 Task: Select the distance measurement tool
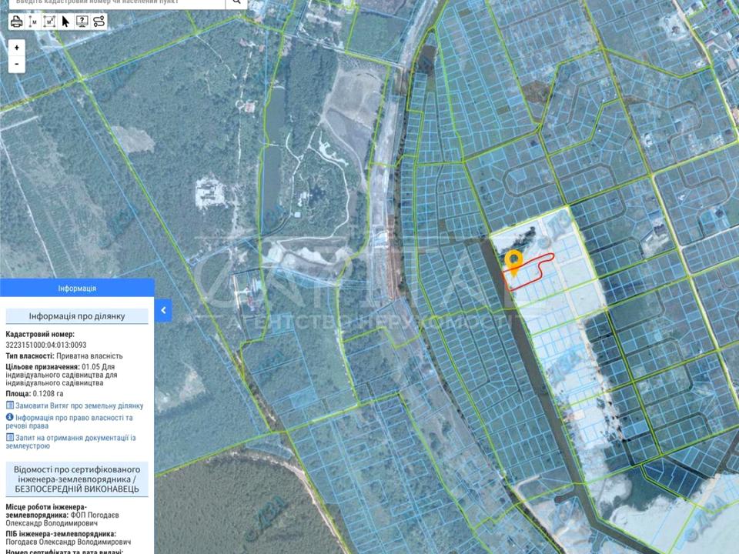(33, 22)
